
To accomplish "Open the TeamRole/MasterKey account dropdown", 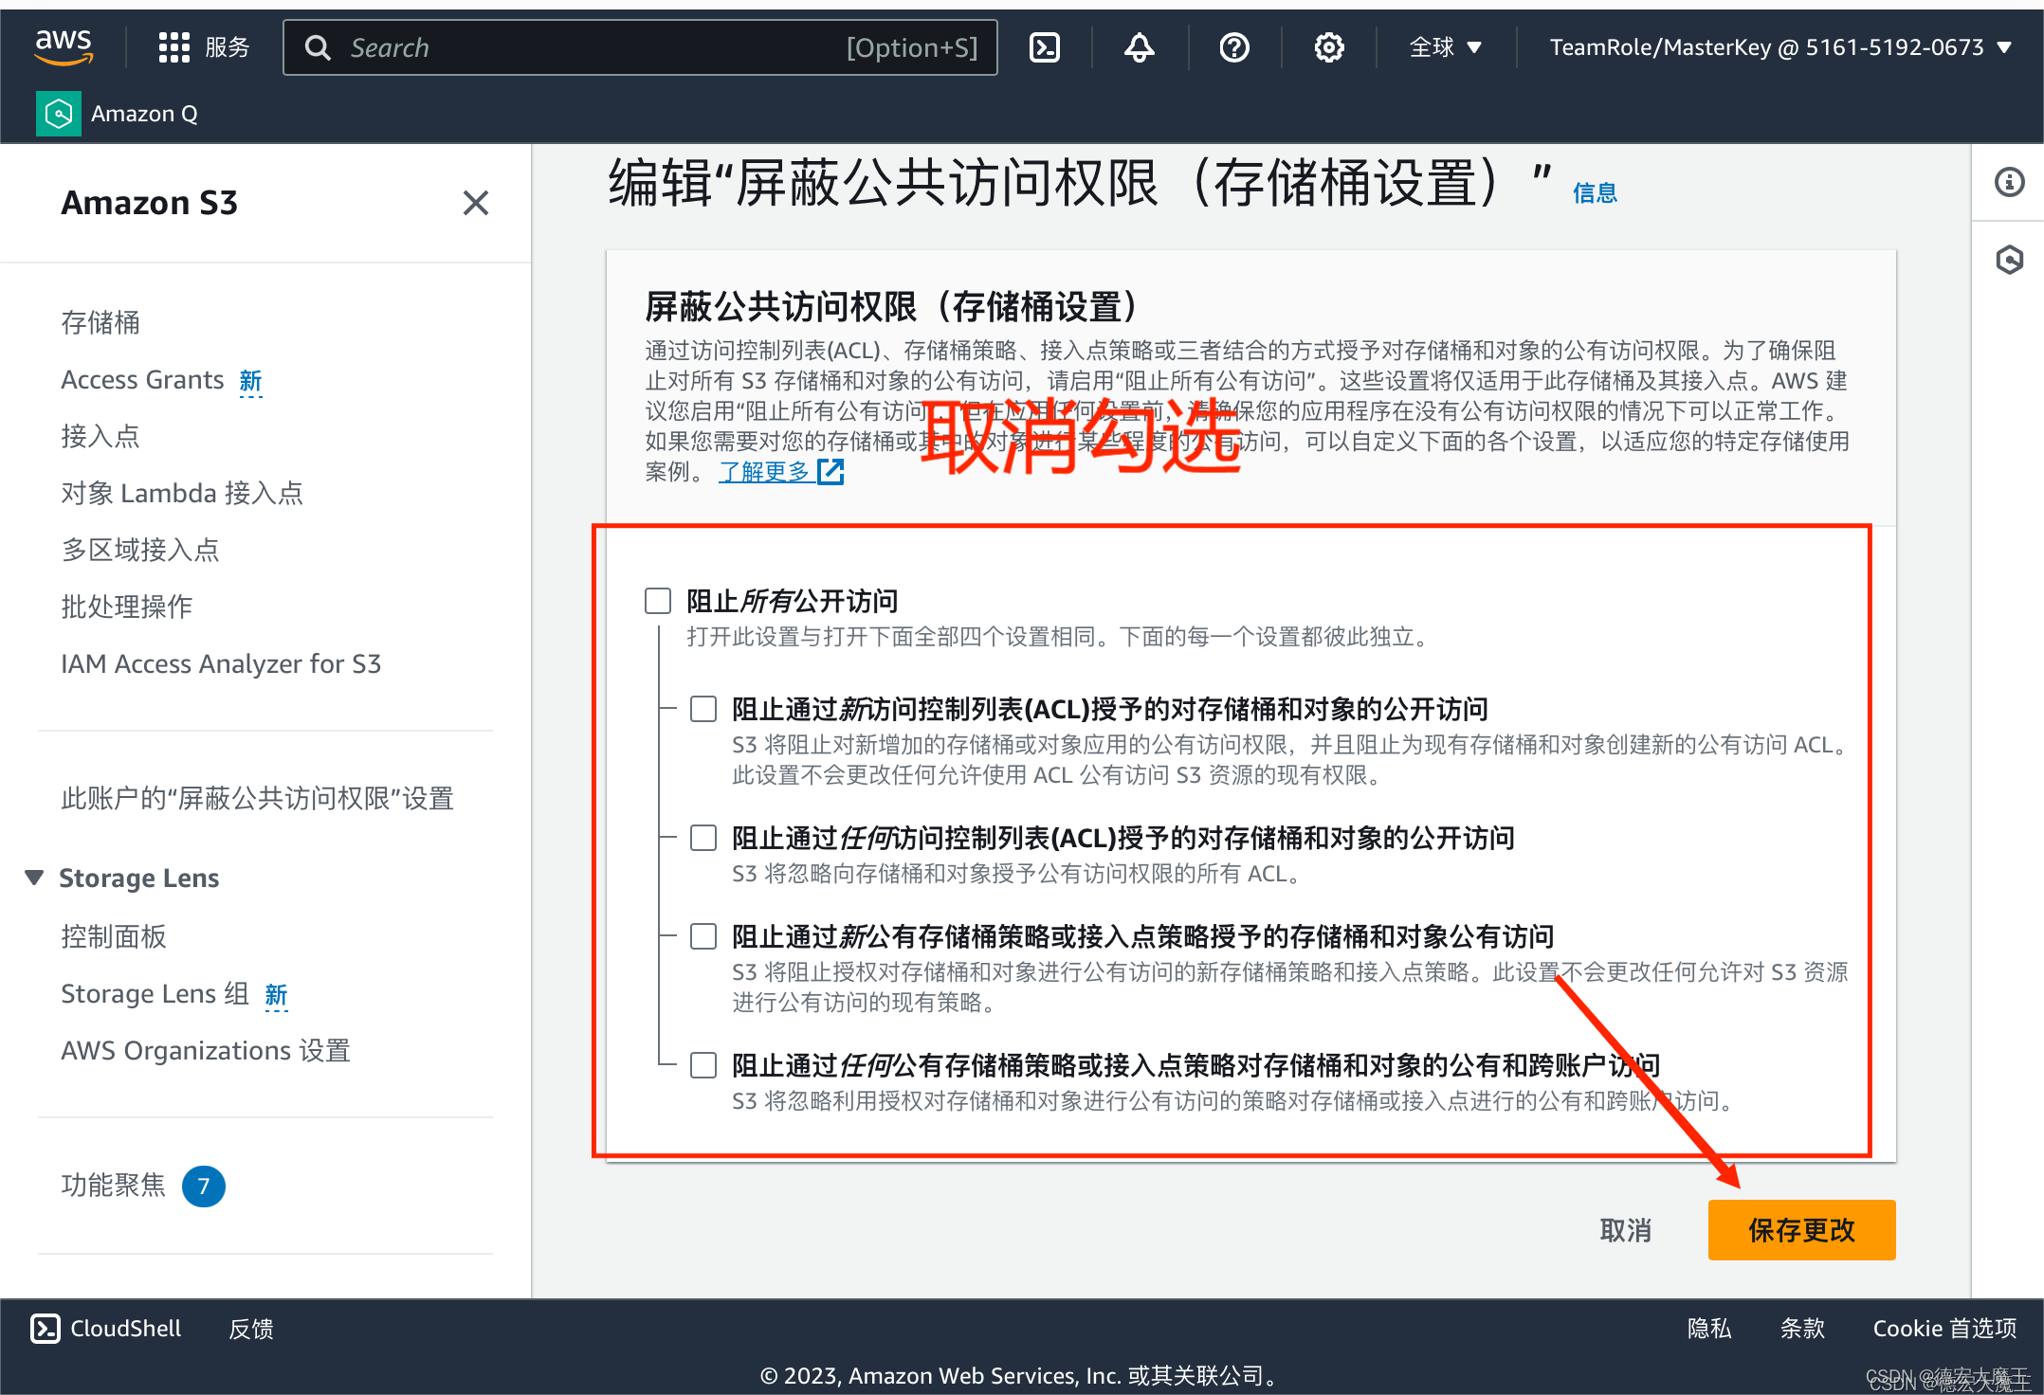I will pyautogui.click(x=1780, y=47).
